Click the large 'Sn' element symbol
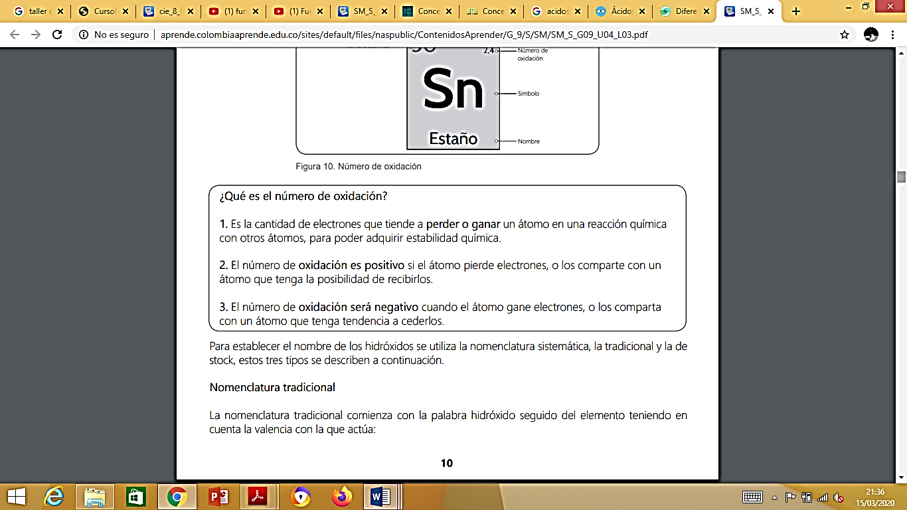Viewport: 907px width, 510px height. click(x=453, y=89)
